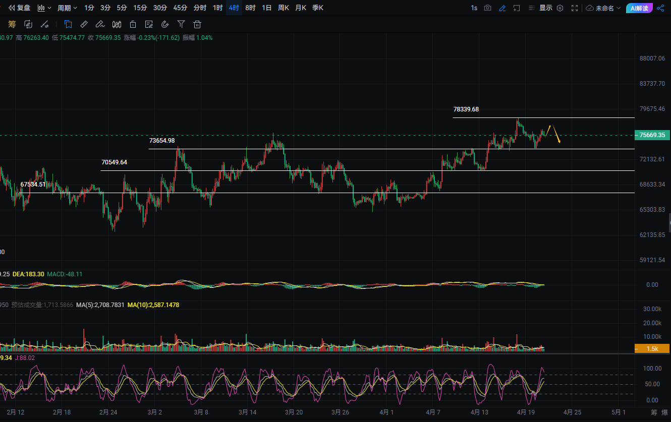Image resolution: width=671 pixels, height=422 pixels.
Task: Toggle the 筹 chip distribution button in toolbar
Action: (12, 24)
